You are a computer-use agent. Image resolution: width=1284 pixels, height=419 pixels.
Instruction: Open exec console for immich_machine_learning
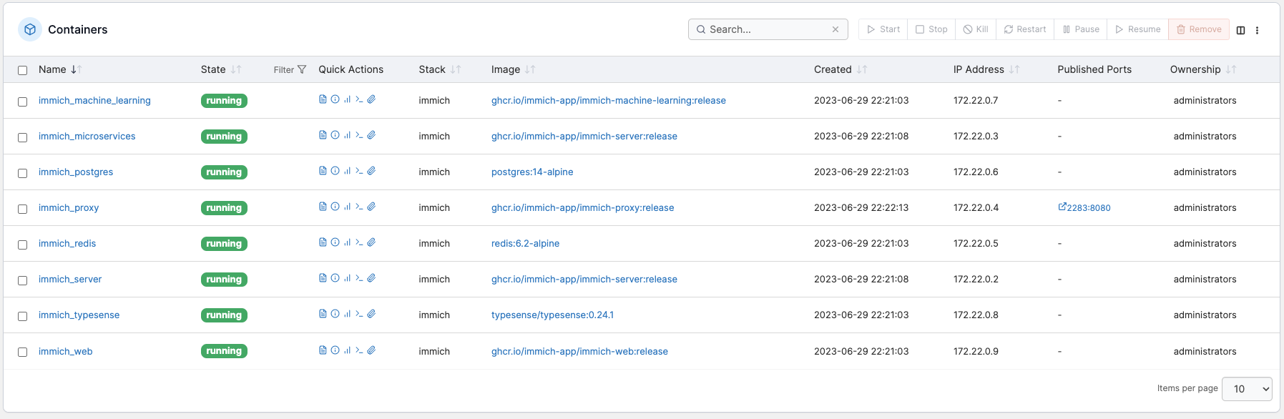(x=359, y=99)
